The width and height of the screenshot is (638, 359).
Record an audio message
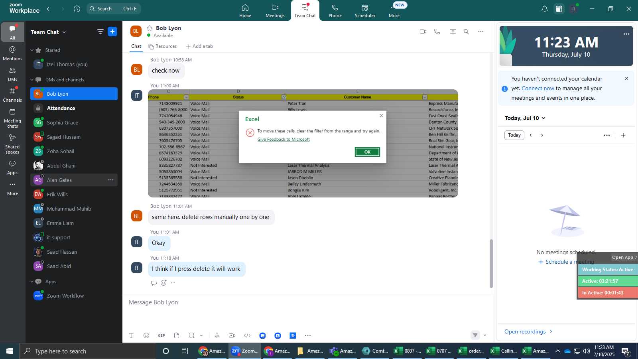217,335
